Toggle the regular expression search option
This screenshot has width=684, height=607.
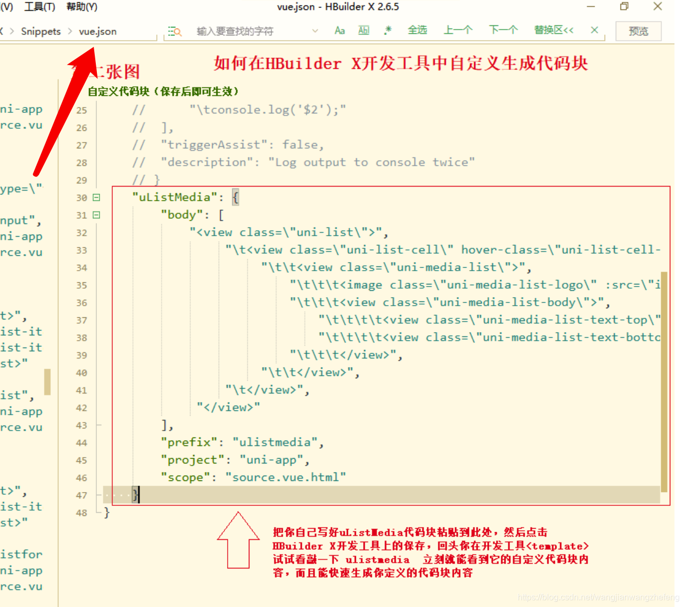pos(388,30)
